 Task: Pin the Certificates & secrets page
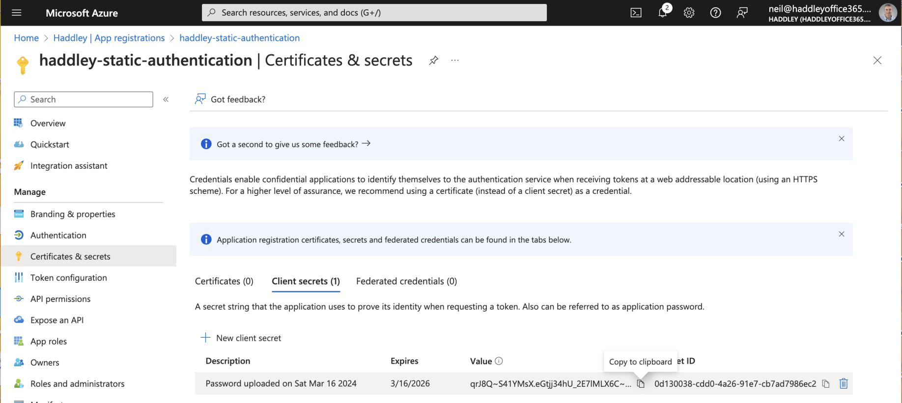tap(433, 60)
